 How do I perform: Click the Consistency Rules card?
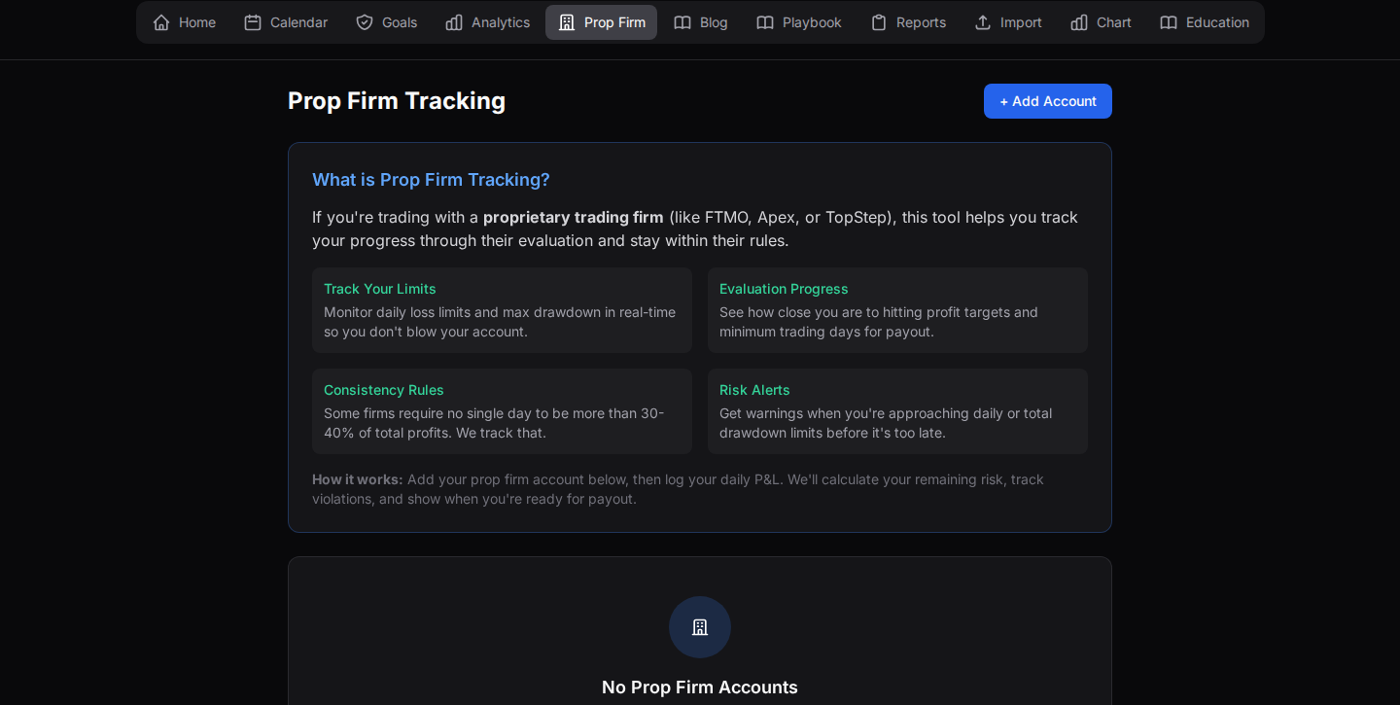(x=502, y=410)
